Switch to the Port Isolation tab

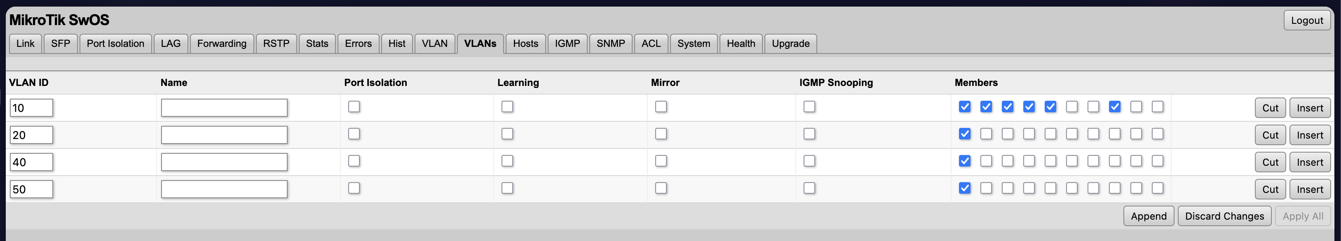click(x=115, y=44)
